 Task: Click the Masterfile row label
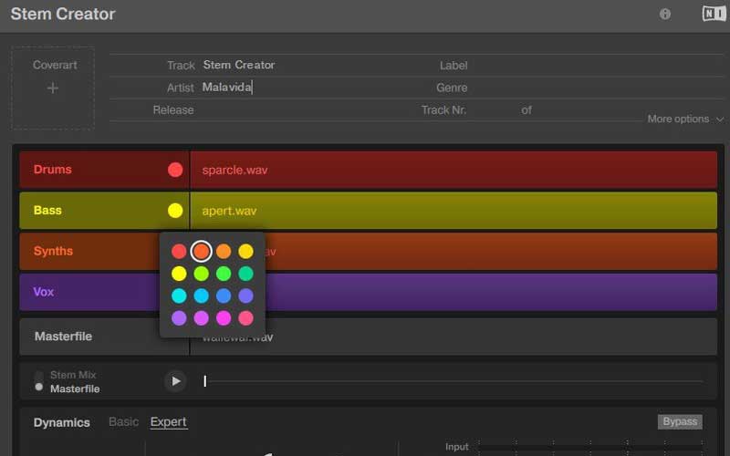click(63, 337)
